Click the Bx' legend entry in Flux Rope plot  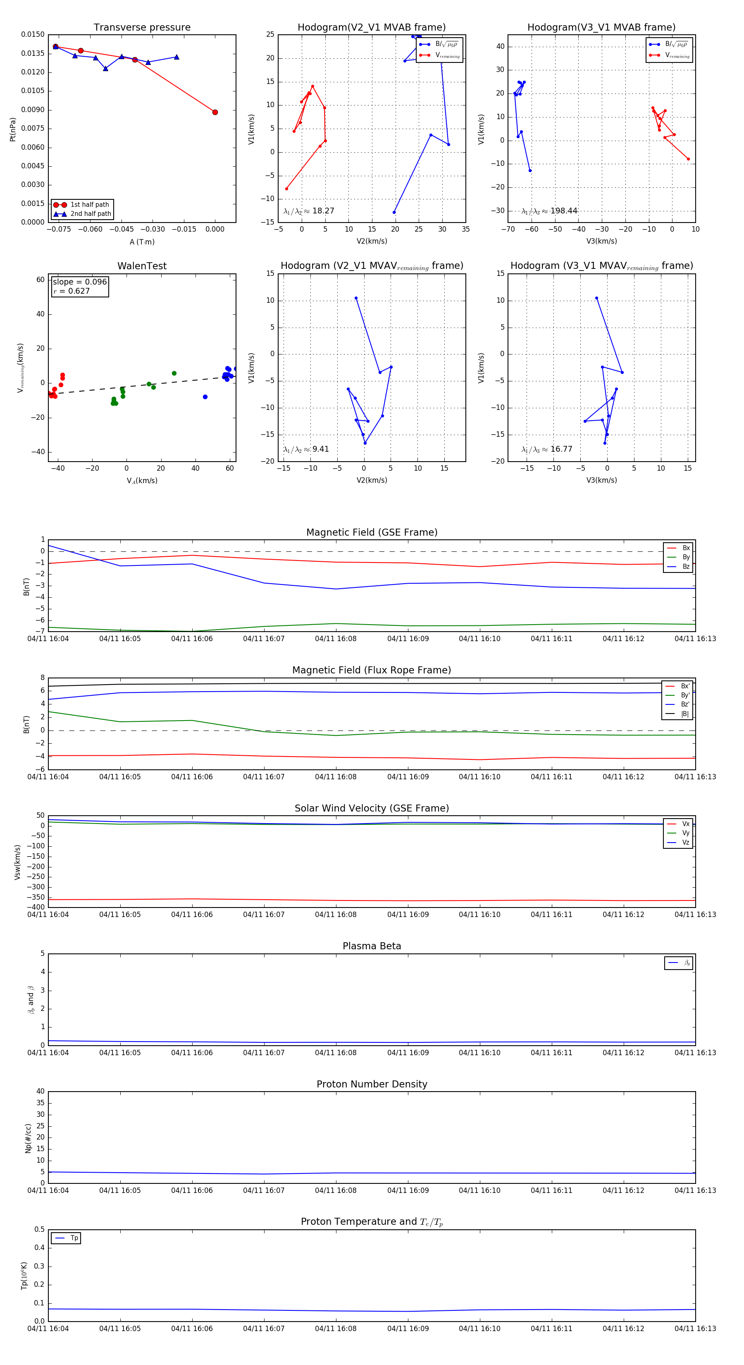click(x=677, y=686)
